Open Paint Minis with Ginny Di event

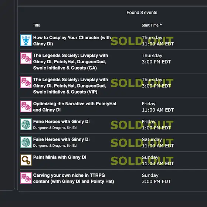pos(60,157)
